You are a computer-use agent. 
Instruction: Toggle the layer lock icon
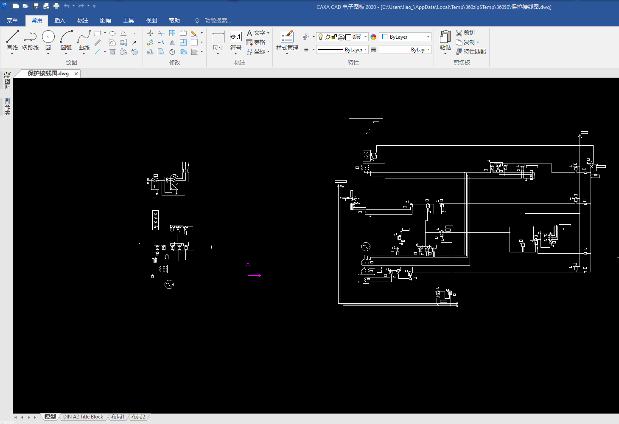click(x=334, y=37)
